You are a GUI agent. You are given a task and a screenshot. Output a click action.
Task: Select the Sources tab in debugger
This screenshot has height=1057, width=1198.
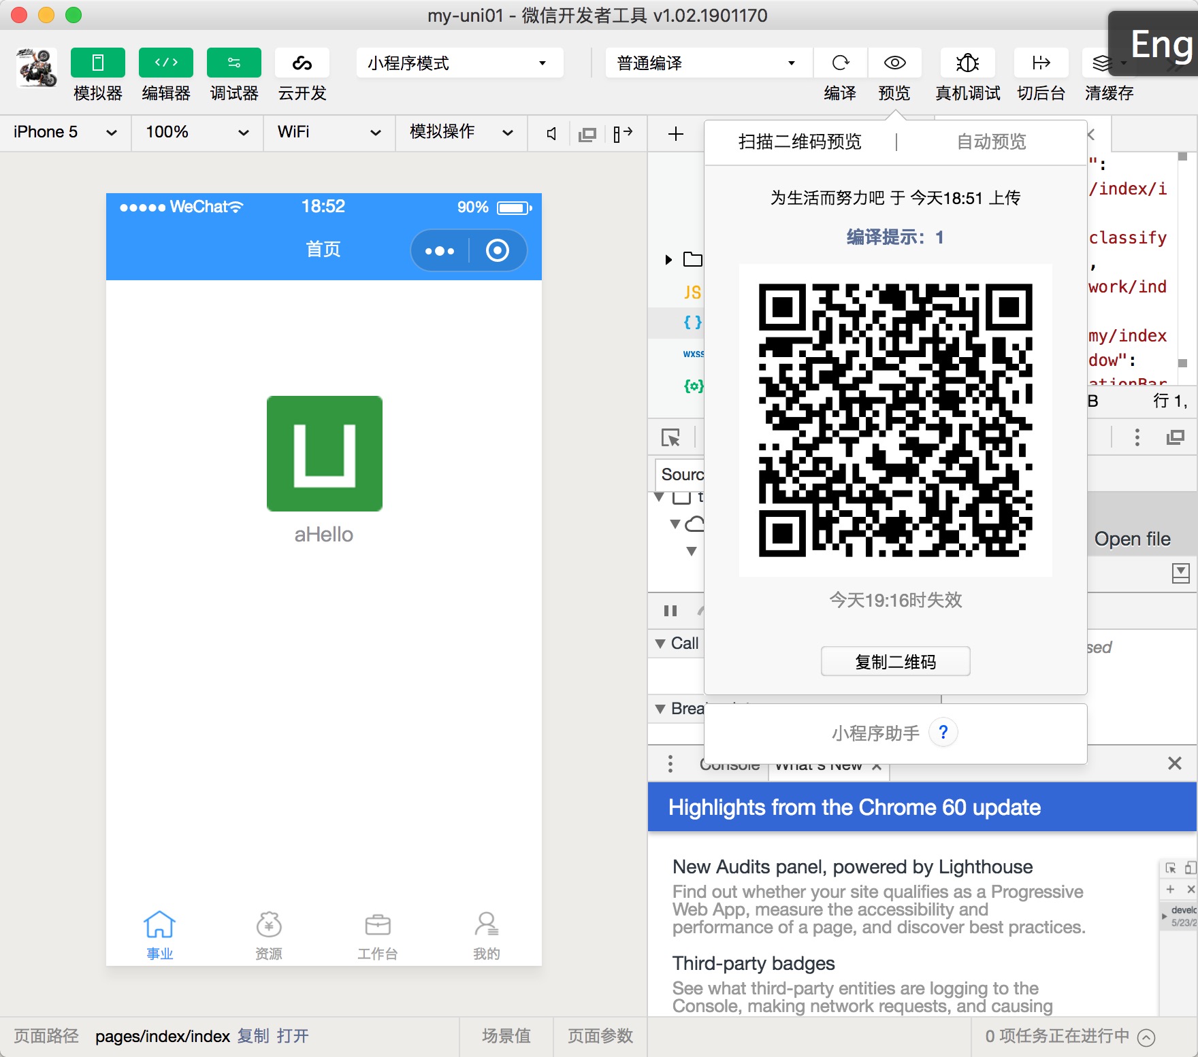(682, 474)
